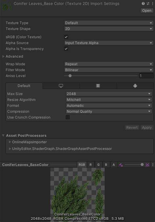
Task: Expand the Advanced settings section
Action: pyautogui.click(x=3, y=57)
